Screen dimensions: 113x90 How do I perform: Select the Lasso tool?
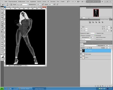click(2, 13)
